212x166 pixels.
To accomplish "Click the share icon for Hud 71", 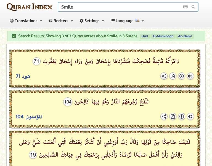I will click(164, 76).
